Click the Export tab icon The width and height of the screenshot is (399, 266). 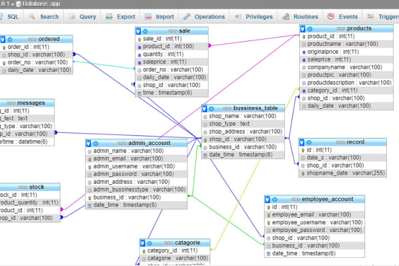(109, 16)
